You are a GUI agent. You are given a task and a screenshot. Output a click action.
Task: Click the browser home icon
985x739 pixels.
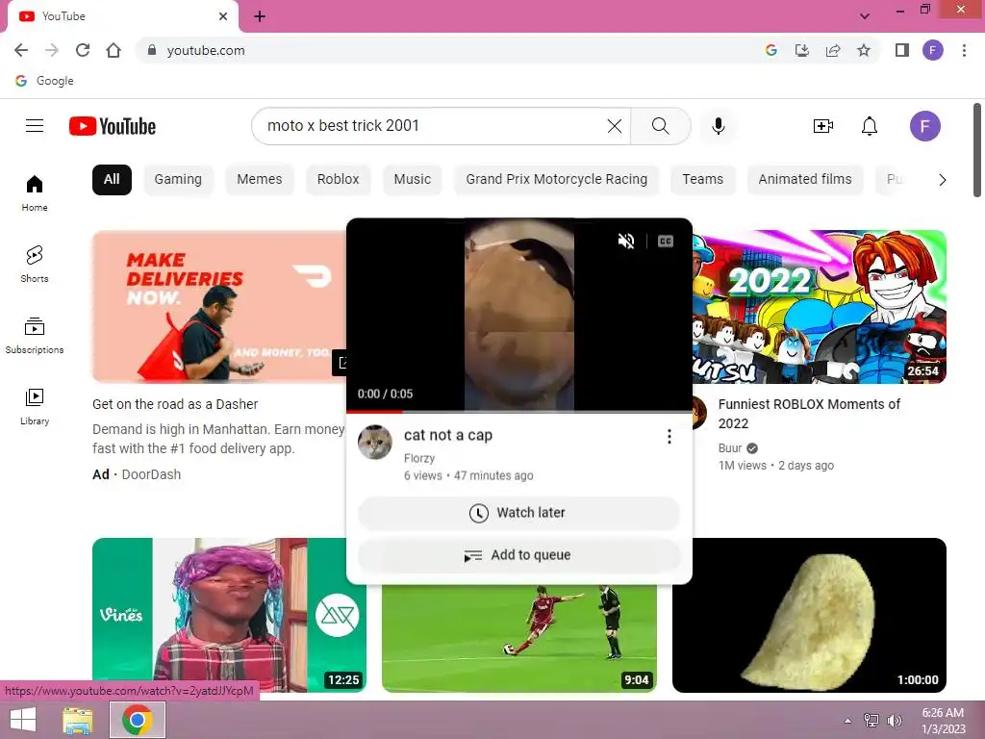[x=114, y=50]
